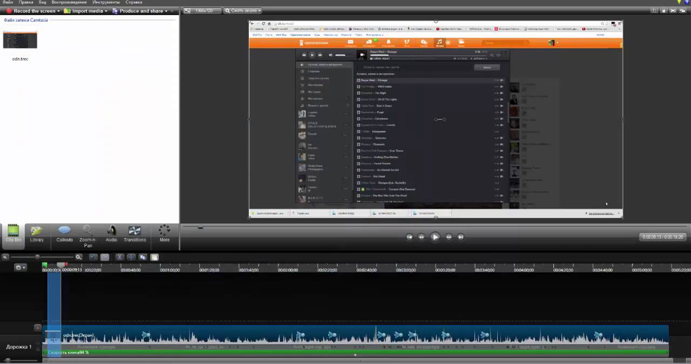Click the odn.trec file name label

[x=20, y=59]
